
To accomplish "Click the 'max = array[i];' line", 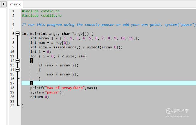I will [x=63, y=74].
